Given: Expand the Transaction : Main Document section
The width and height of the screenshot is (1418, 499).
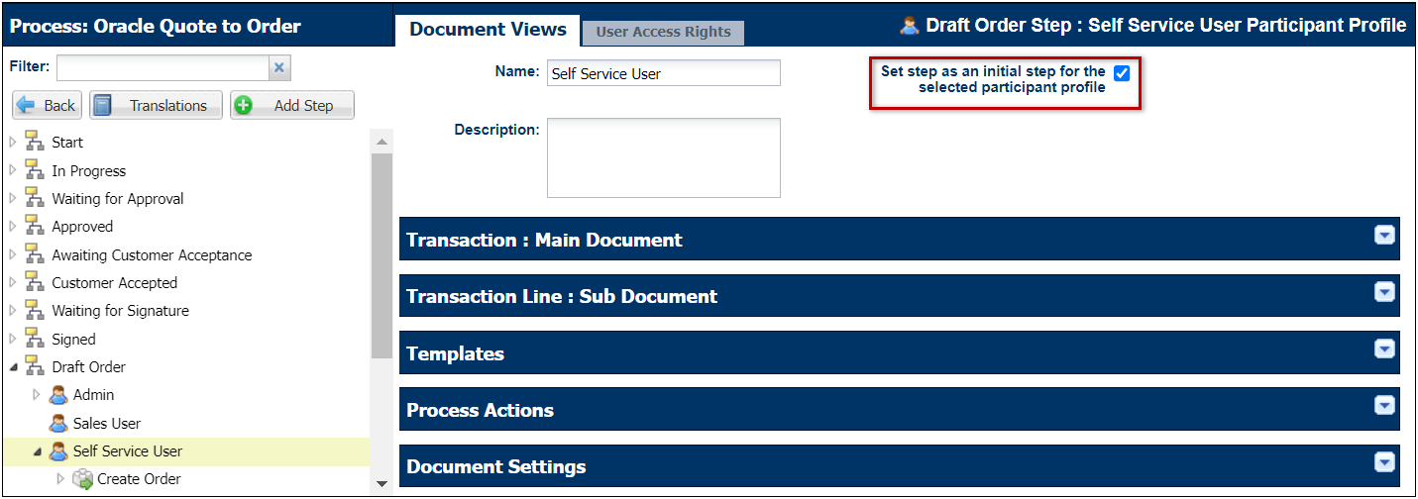Looking at the screenshot, I should click(1384, 236).
